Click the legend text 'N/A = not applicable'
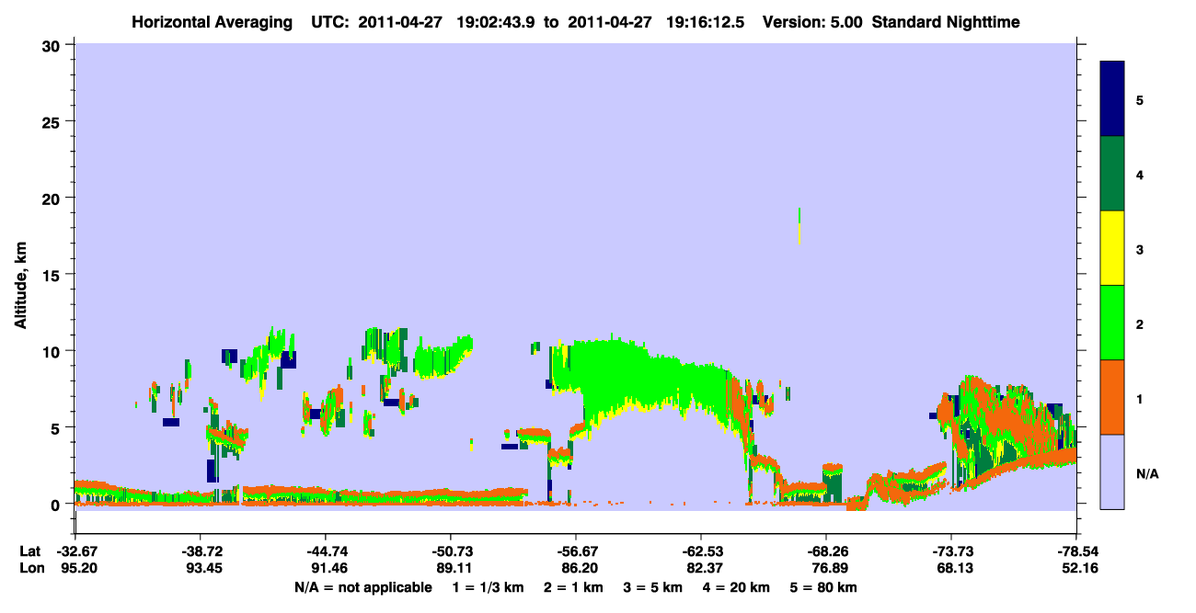Image resolution: width=1196 pixels, height=613 pixels. point(362,587)
